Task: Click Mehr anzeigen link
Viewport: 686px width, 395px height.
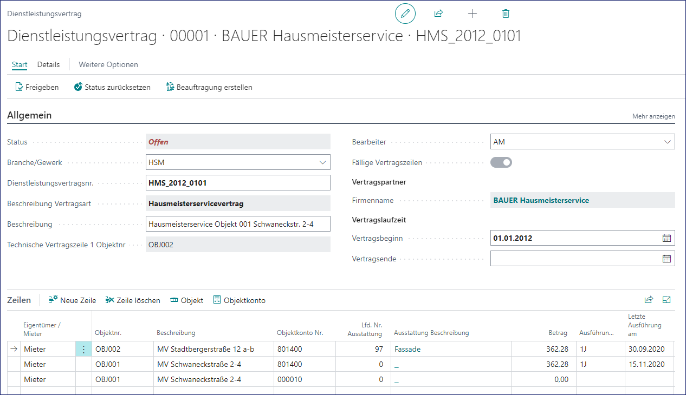Action: 653,116
